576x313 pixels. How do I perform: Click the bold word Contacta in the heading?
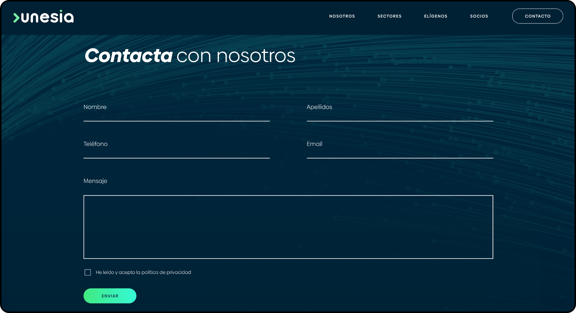tap(128, 56)
